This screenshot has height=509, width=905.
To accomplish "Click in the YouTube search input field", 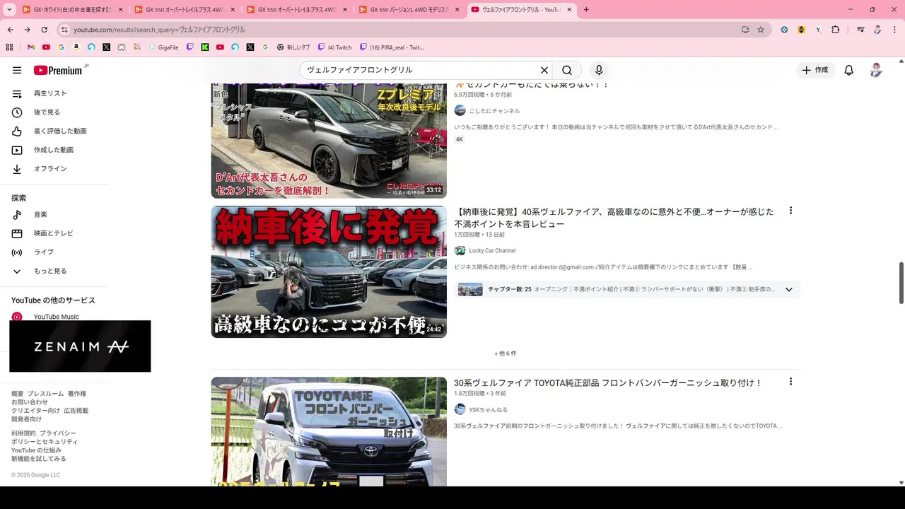I will pyautogui.click(x=421, y=70).
